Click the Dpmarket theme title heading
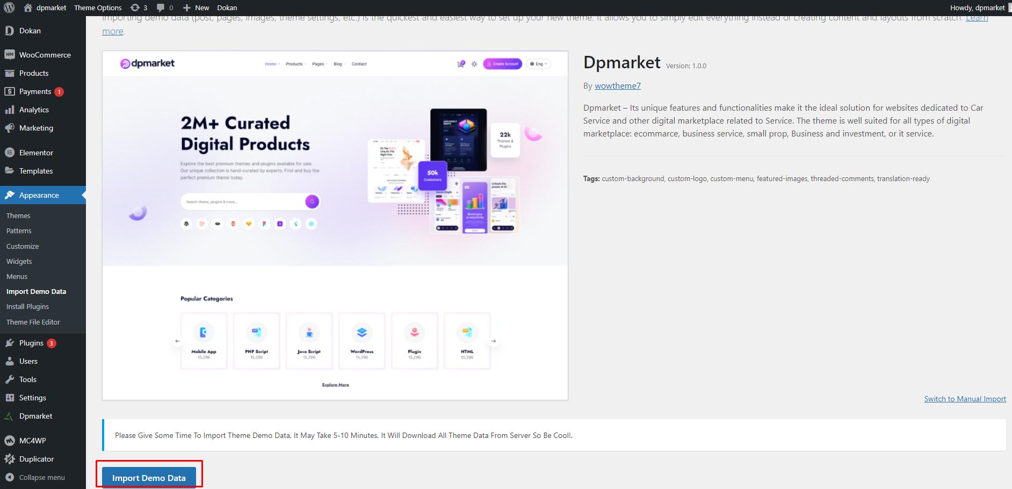 coord(622,62)
